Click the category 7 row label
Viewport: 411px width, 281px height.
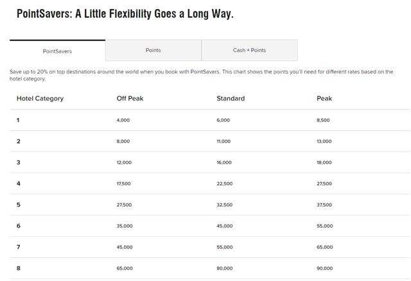(19, 247)
